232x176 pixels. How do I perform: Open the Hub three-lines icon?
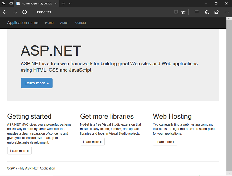click(197, 12)
